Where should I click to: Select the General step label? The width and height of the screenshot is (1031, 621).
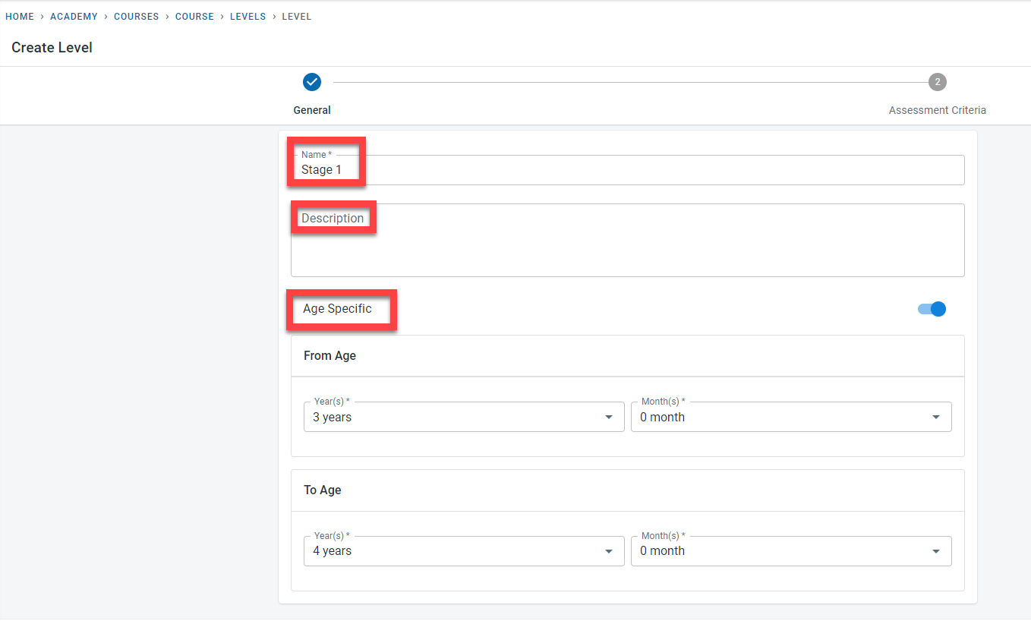(x=312, y=110)
